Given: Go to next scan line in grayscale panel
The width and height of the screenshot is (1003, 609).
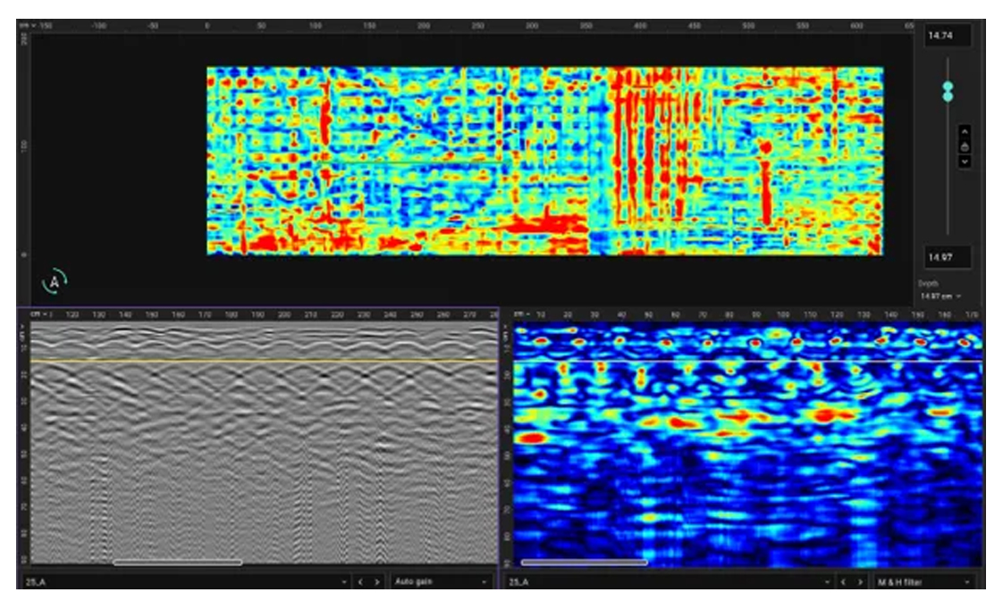Looking at the screenshot, I should click(378, 582).
